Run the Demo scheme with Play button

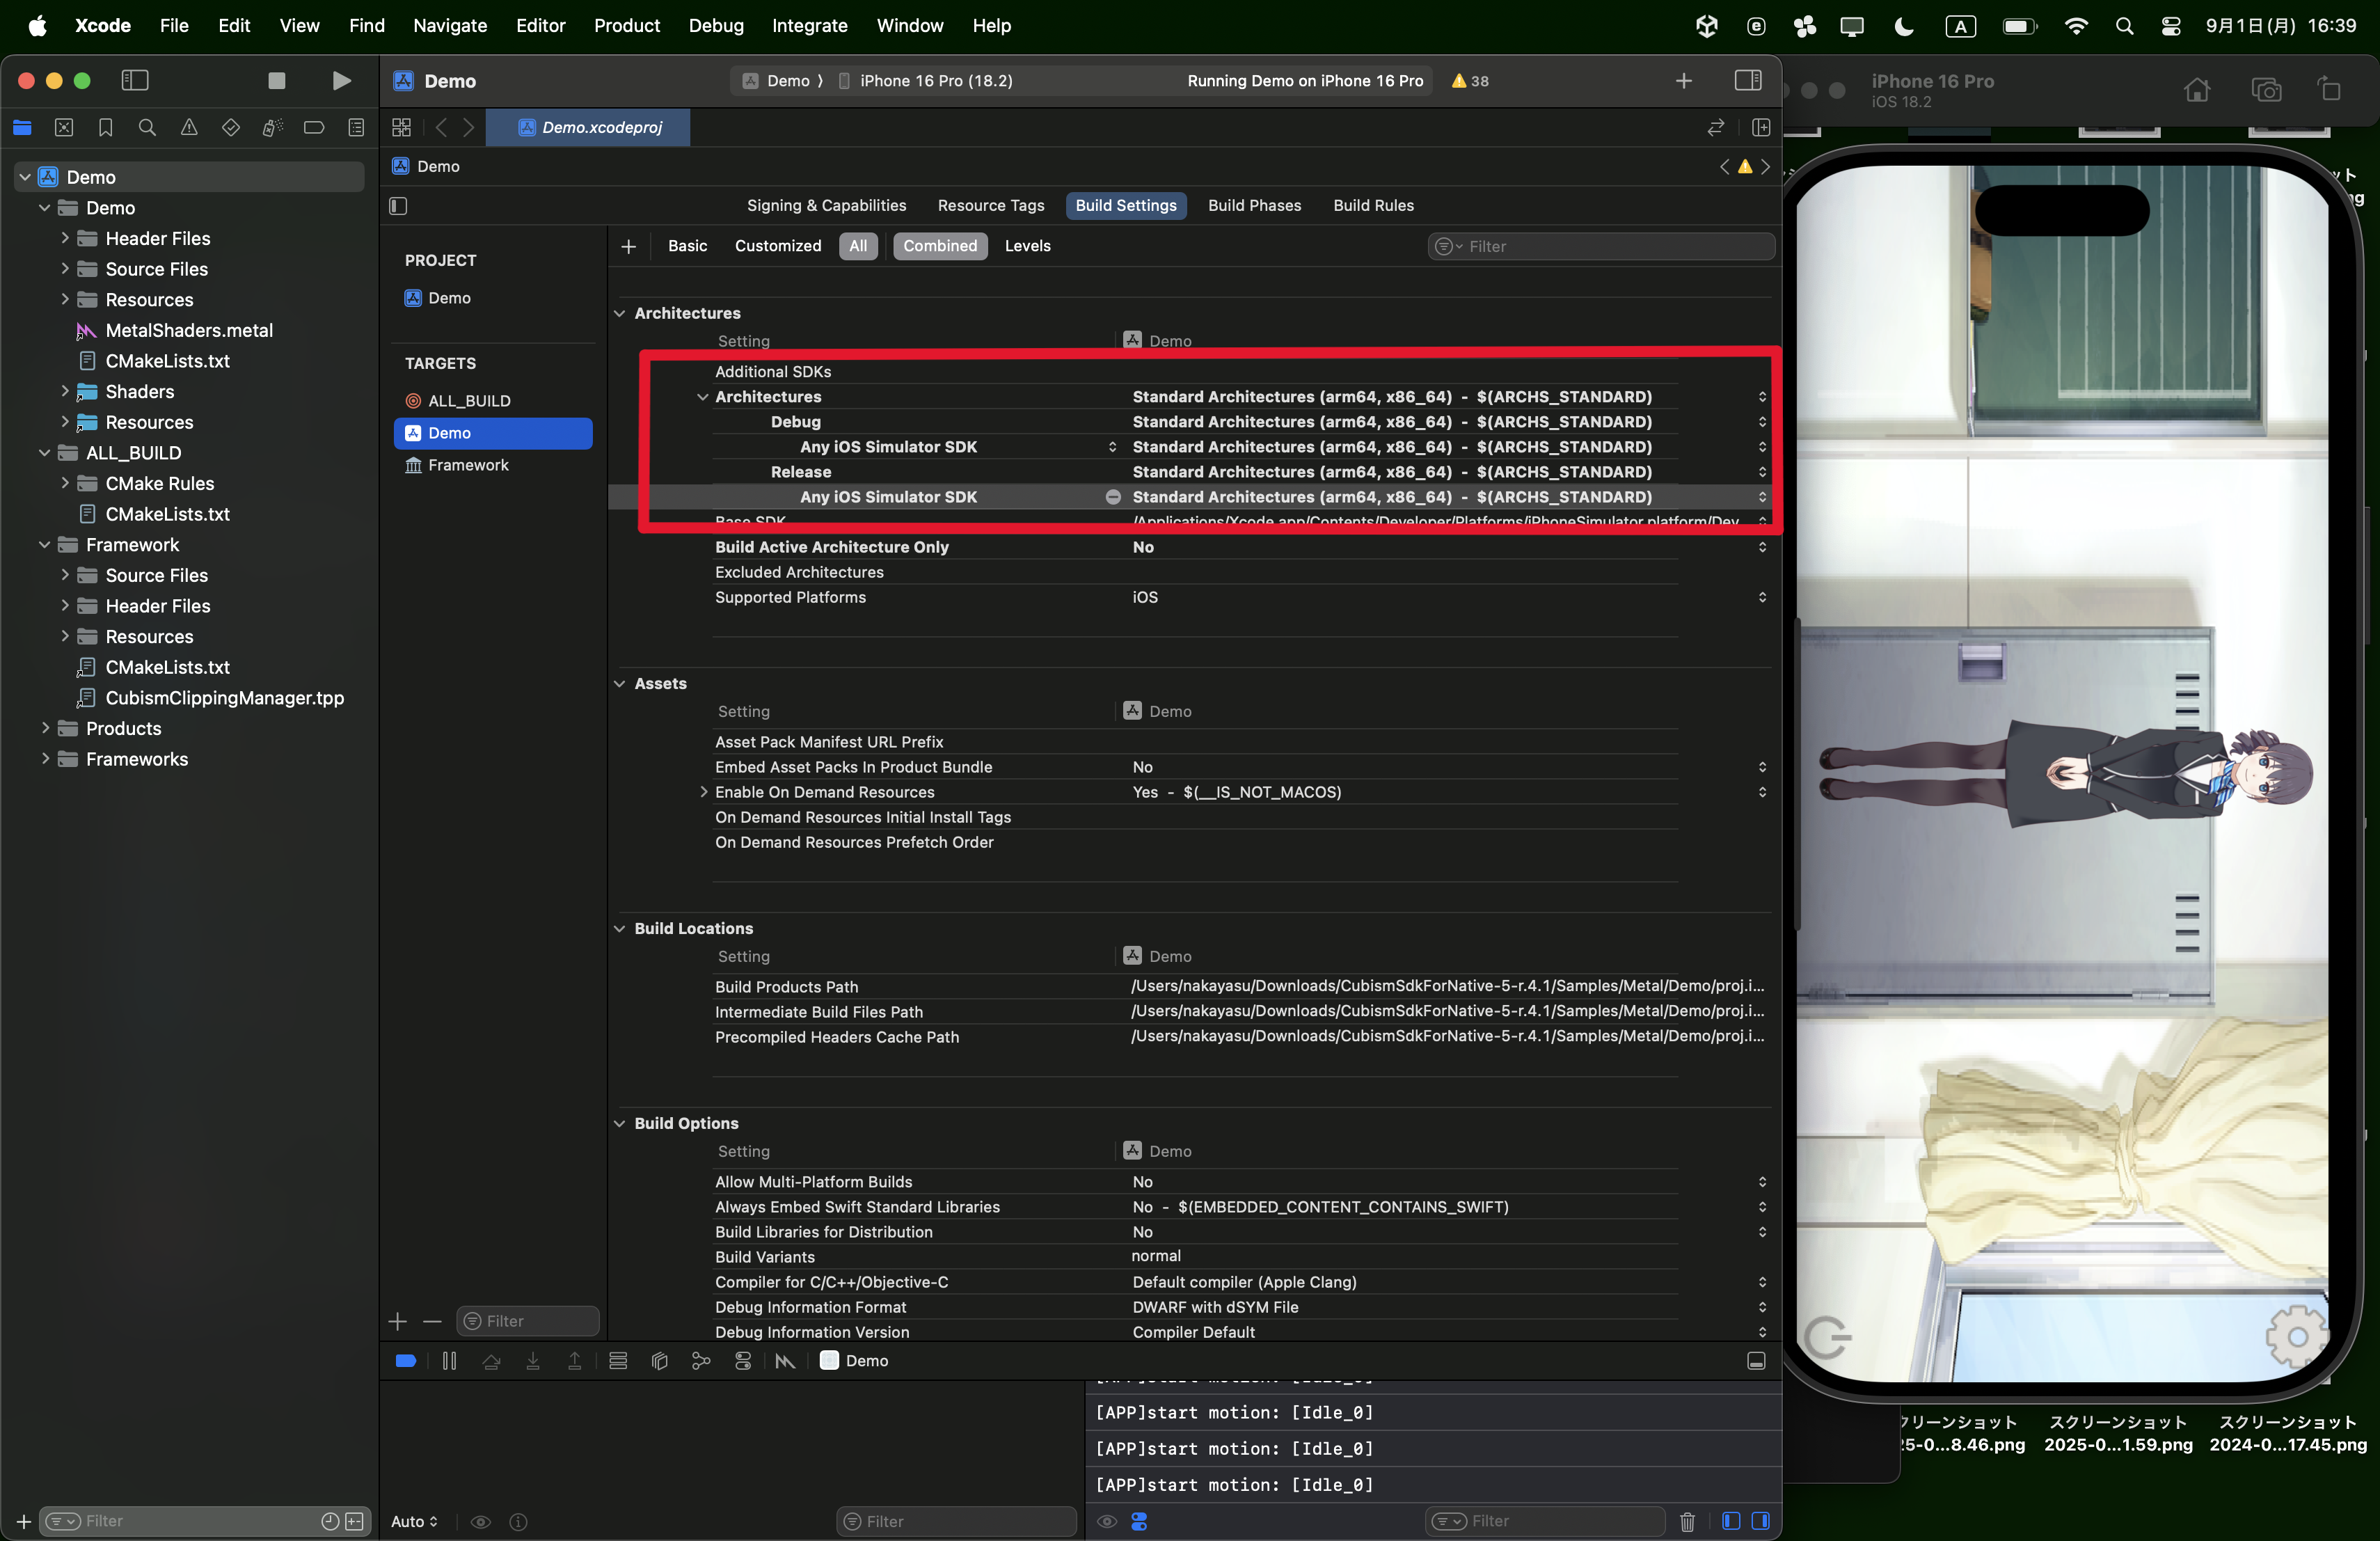(341, 81)
